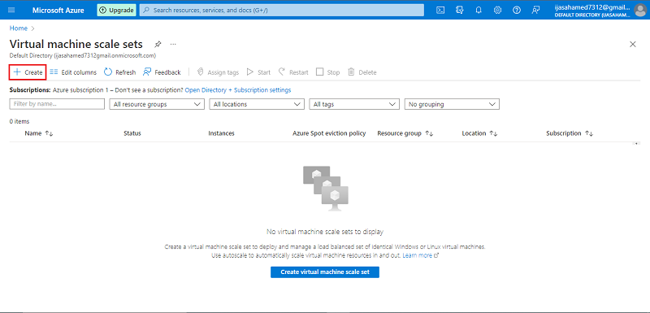Open the Learn more link
Viewport: 650px width, 313px height.
click(x=420, y=255)
